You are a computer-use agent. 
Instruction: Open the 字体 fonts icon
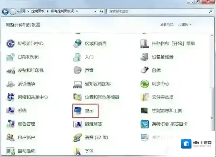(x=77, y=151)
